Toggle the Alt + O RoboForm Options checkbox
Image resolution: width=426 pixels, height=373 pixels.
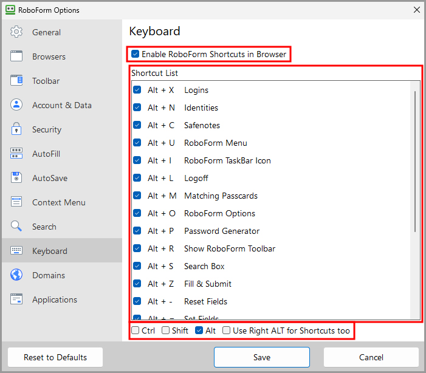point(137,213)
